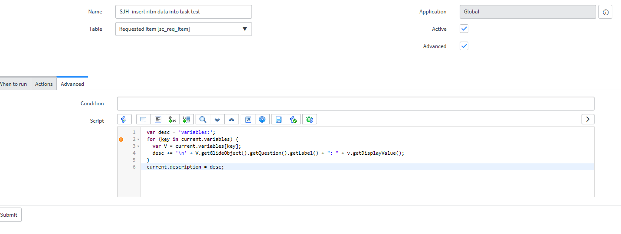
Task: Click the Application field Global
Action: click(528, 12)
